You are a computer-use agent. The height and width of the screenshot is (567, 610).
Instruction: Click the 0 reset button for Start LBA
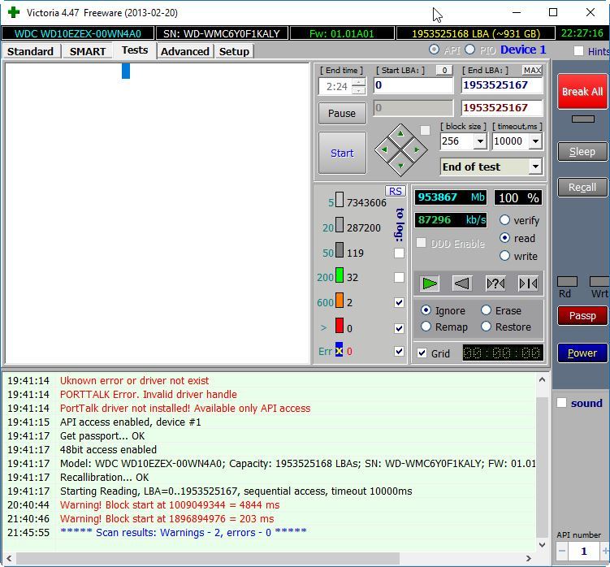click(x=444, y=70)
